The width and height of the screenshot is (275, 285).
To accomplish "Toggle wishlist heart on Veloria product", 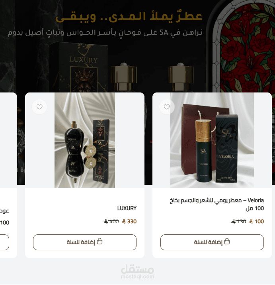I will (167, 107).
